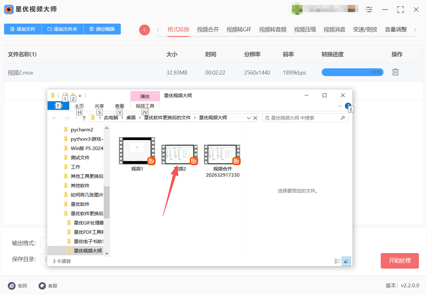The image size is (427, 295).
Task: Click Explorer forward navigation arrow
Action: pyautogui.click(x=66, y=118)
